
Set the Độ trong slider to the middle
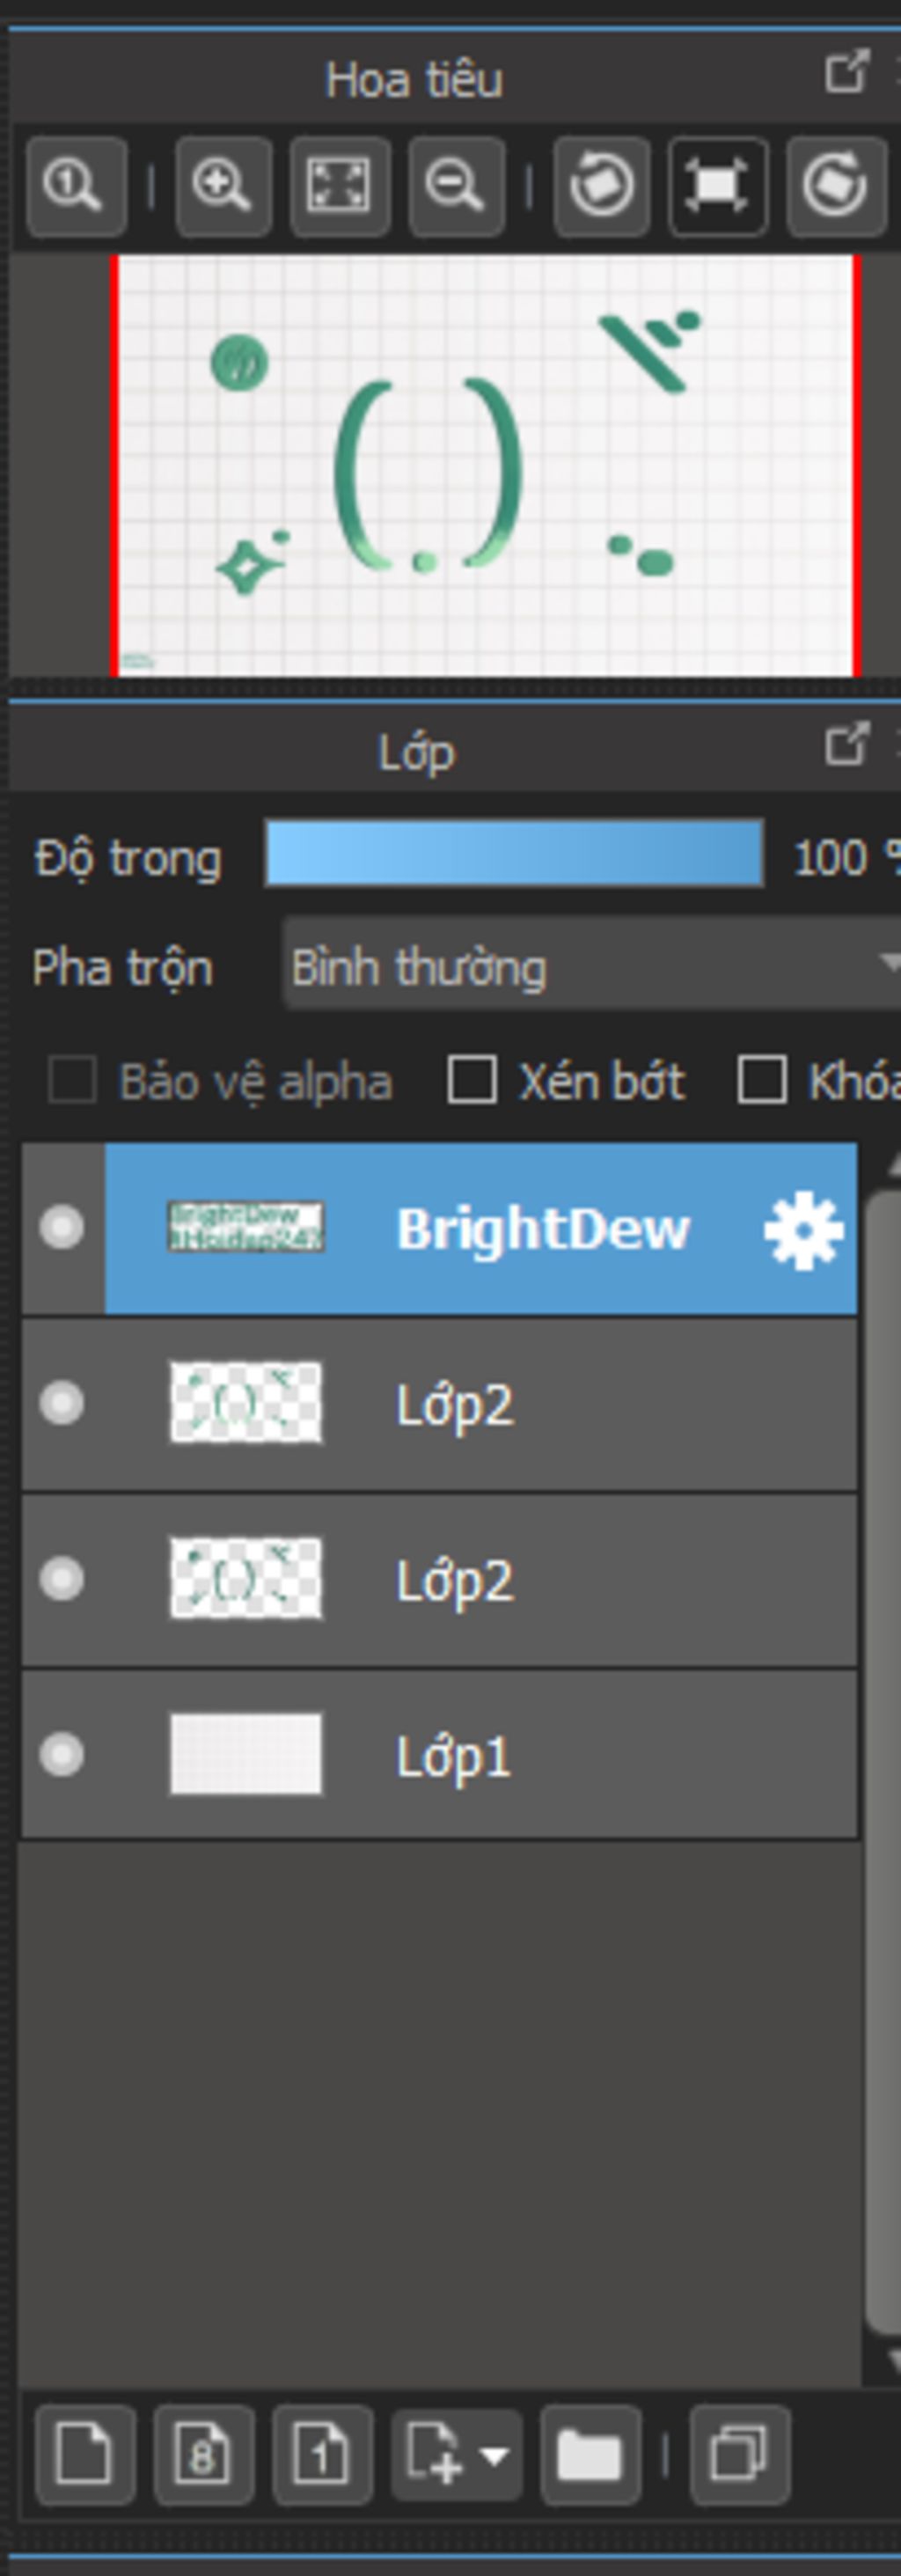pyautogui.click(x=514, y=853)
